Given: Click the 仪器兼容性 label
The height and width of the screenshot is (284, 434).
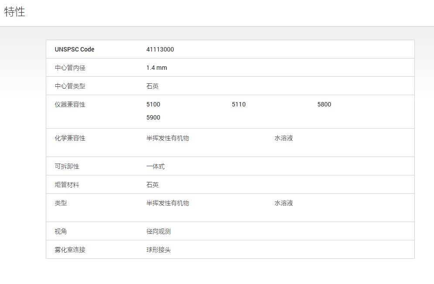Looking at the screenshot, I should [x=70, y=104].
